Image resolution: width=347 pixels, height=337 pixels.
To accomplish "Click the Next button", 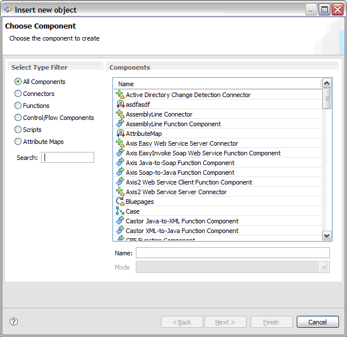I will tap(225, 322).
